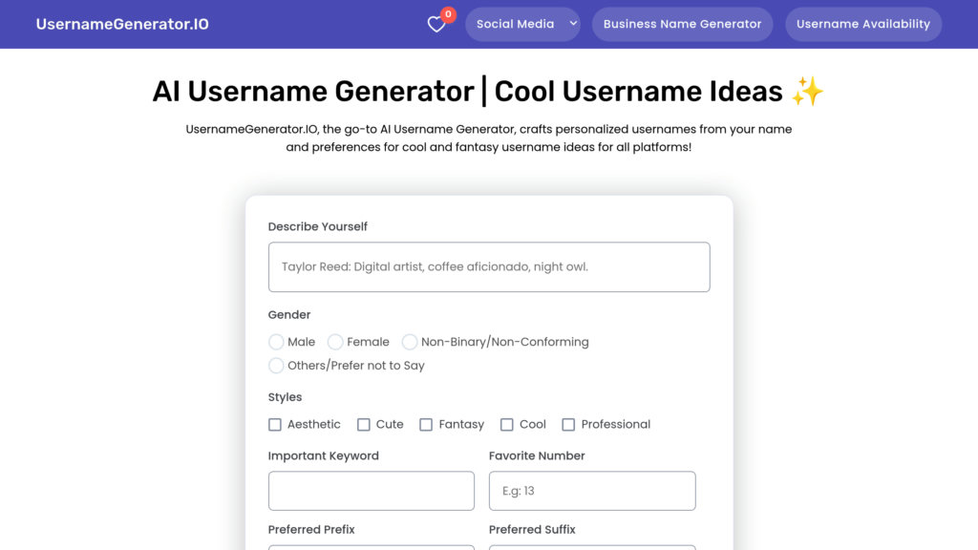This screenshot has width=978, height=550.
Task: Click the Describe Yourself text area
Action: coord(489,266)
